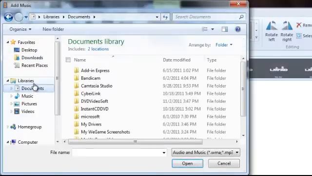Click the Open button
Image resolution: width=312 pixels, height=176 pixels.
[187, 163]
